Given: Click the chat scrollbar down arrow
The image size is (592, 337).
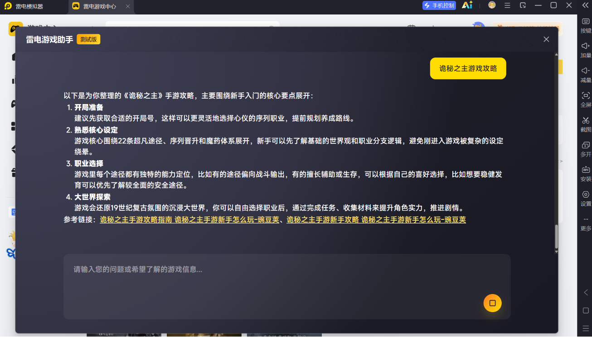Looking at the screenshot, I should pyautogui.click(x=556, y=252).
